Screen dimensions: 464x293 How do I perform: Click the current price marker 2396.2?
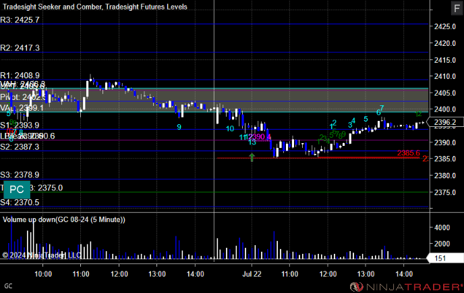click(446, 122)
